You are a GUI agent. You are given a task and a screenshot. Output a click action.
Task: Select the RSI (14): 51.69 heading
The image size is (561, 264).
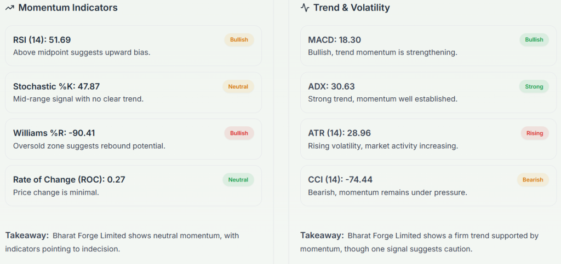[x=42, y=40]
